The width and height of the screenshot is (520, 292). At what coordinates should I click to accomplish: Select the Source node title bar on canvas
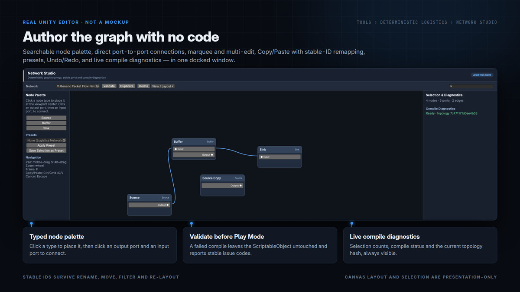click(149, 198)
